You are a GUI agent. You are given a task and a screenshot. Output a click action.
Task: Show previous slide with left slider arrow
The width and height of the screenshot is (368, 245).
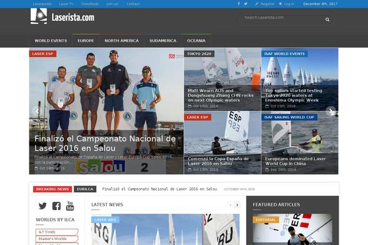click(36, 111)
